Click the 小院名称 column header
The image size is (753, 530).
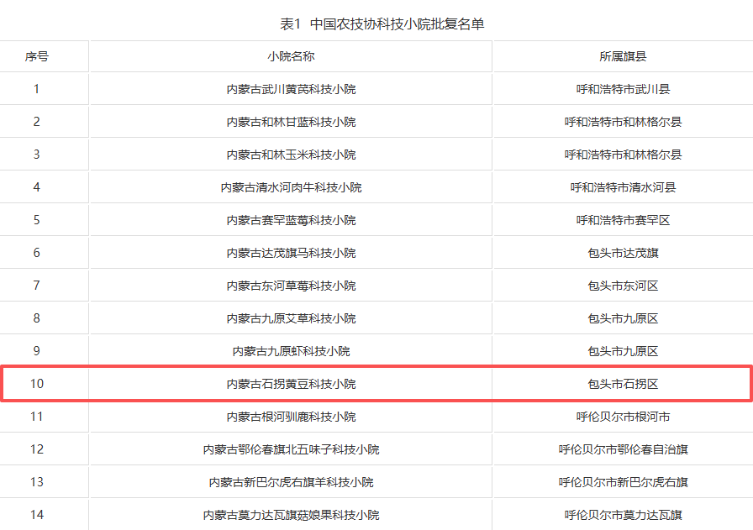pos(291,56)
